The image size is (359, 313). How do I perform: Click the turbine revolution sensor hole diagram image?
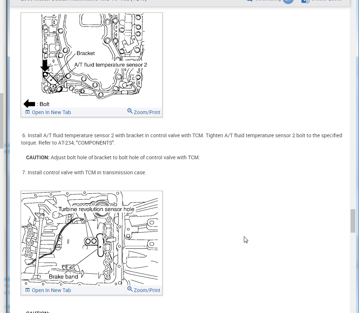click(92, 238)
